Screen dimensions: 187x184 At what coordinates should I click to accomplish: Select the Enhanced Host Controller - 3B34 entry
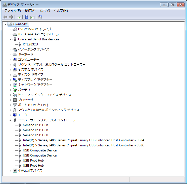pos(83,140)
